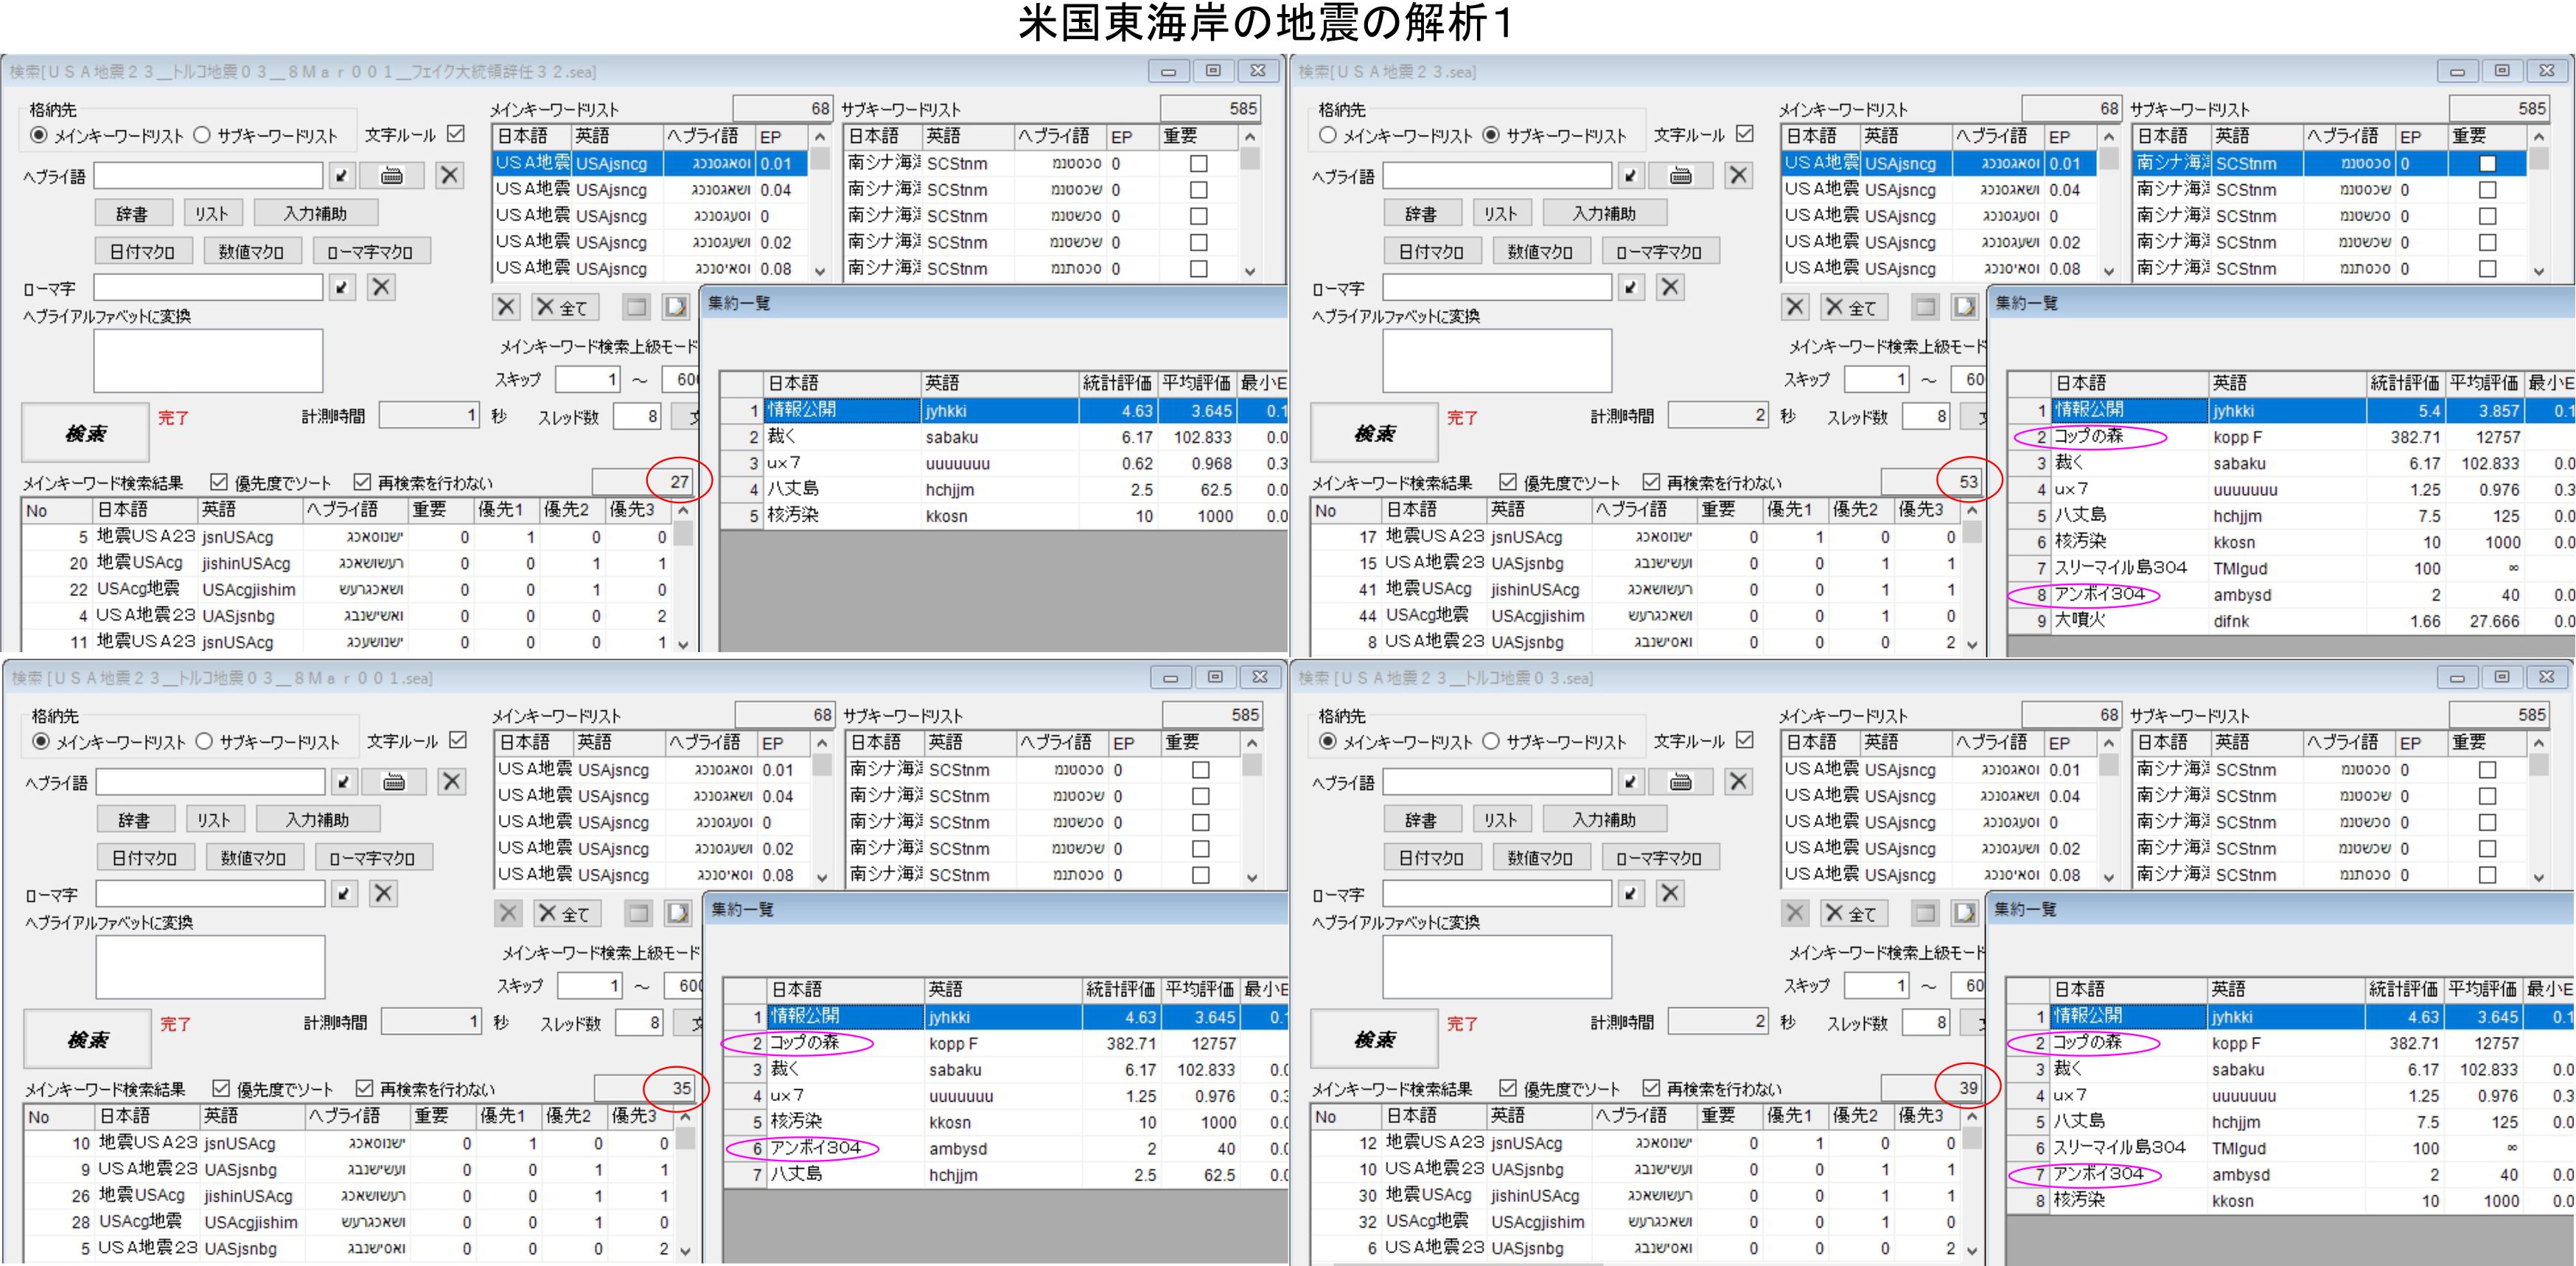
Task: Open keyboard icon in window ending 8Mar001.sea
Action: click(394, 782)
